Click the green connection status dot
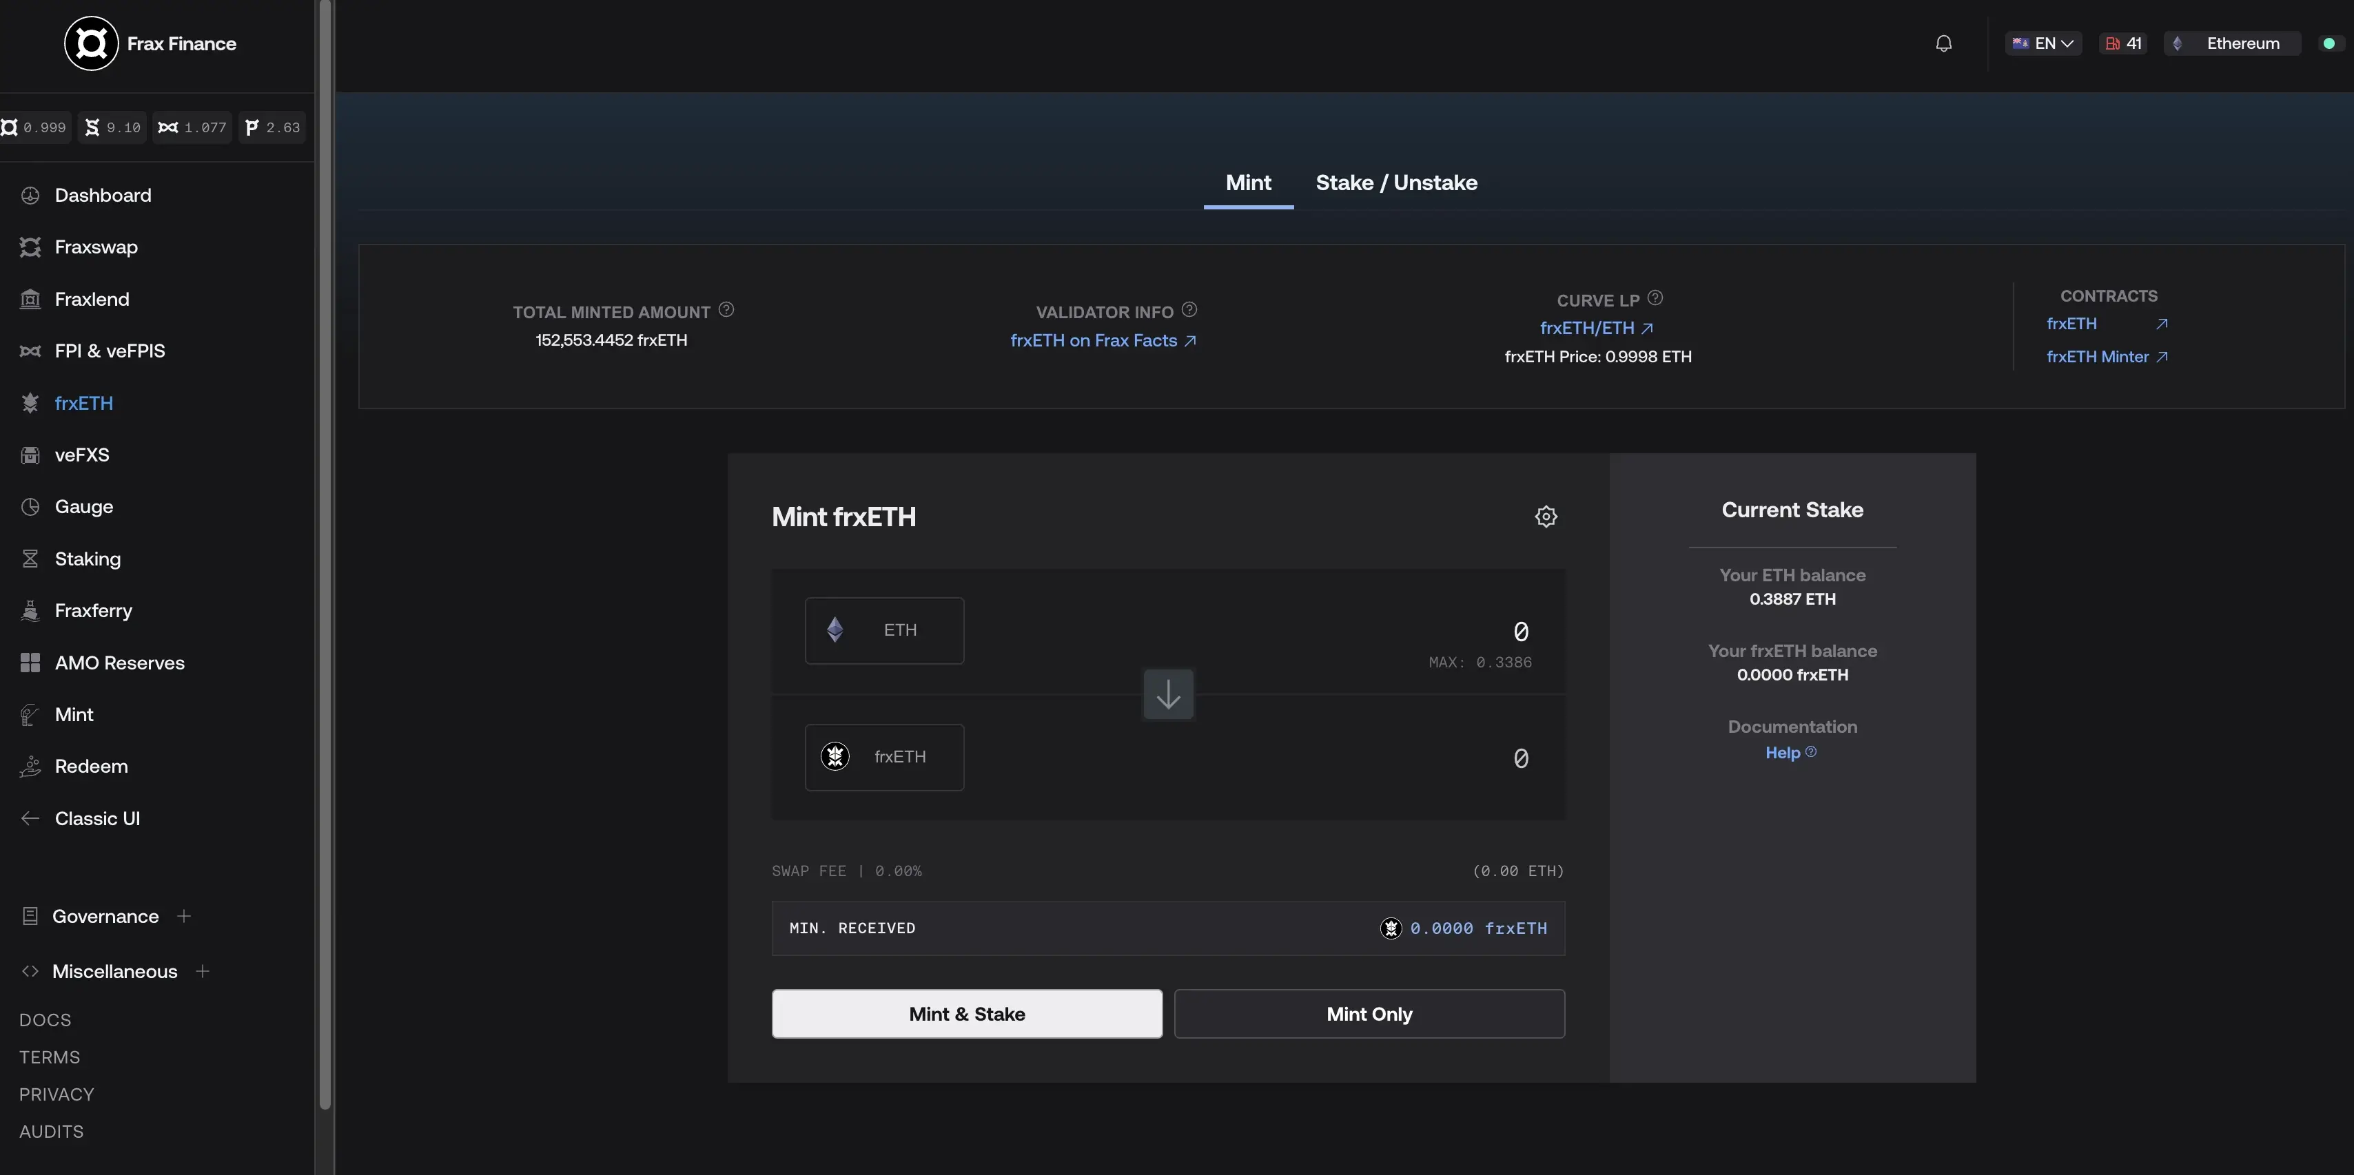The width and height of the screenshot is (2354, 1175). tap(2329, 44)
